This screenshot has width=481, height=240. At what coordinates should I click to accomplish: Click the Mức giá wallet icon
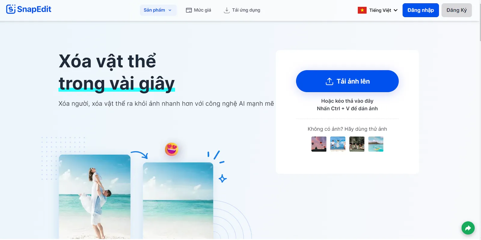point(189,10)
